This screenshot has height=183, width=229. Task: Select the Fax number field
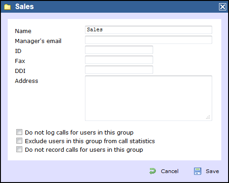click(119, 60)
